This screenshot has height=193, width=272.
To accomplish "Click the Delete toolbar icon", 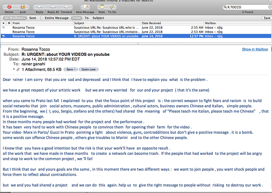I will (x=9, y=7).
